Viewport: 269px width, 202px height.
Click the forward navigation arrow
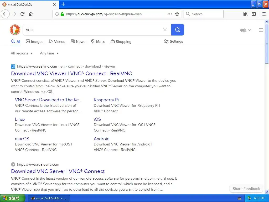click(x=14, y=14)
